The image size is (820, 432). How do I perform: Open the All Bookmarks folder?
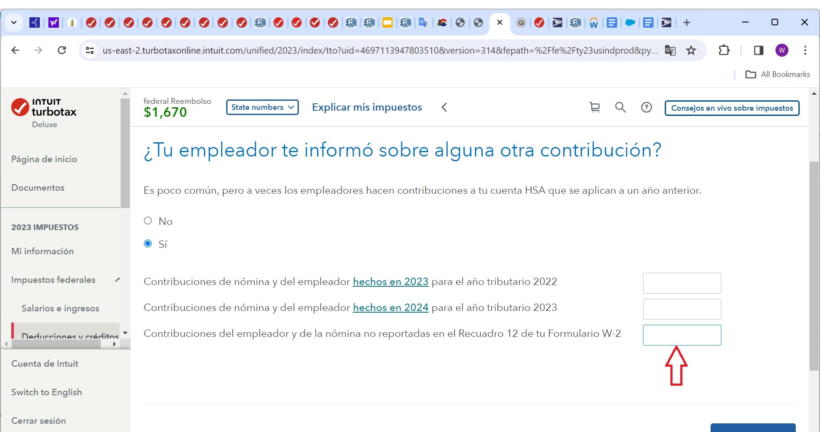778,74
